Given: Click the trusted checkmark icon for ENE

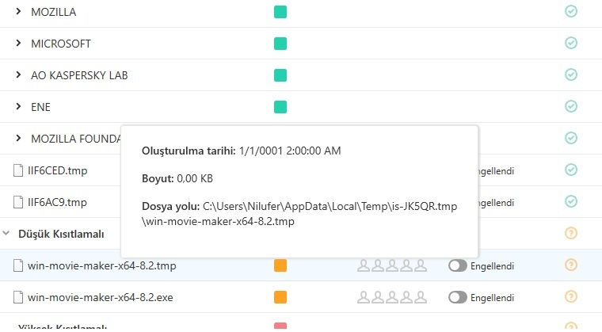Looking at the screenshot, I should tap(570, 107).
